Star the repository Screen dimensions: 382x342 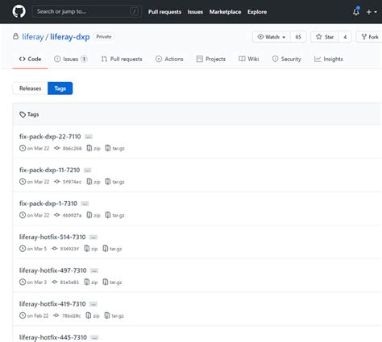(325, 37)
